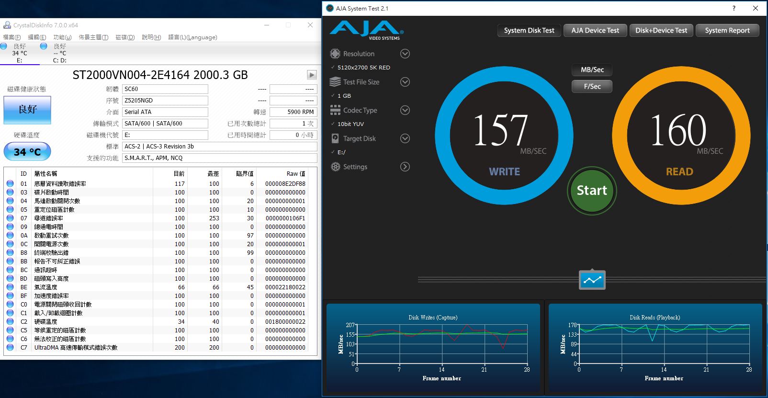
Task: Click the 良好 health status button
Action: coord(27,110)
